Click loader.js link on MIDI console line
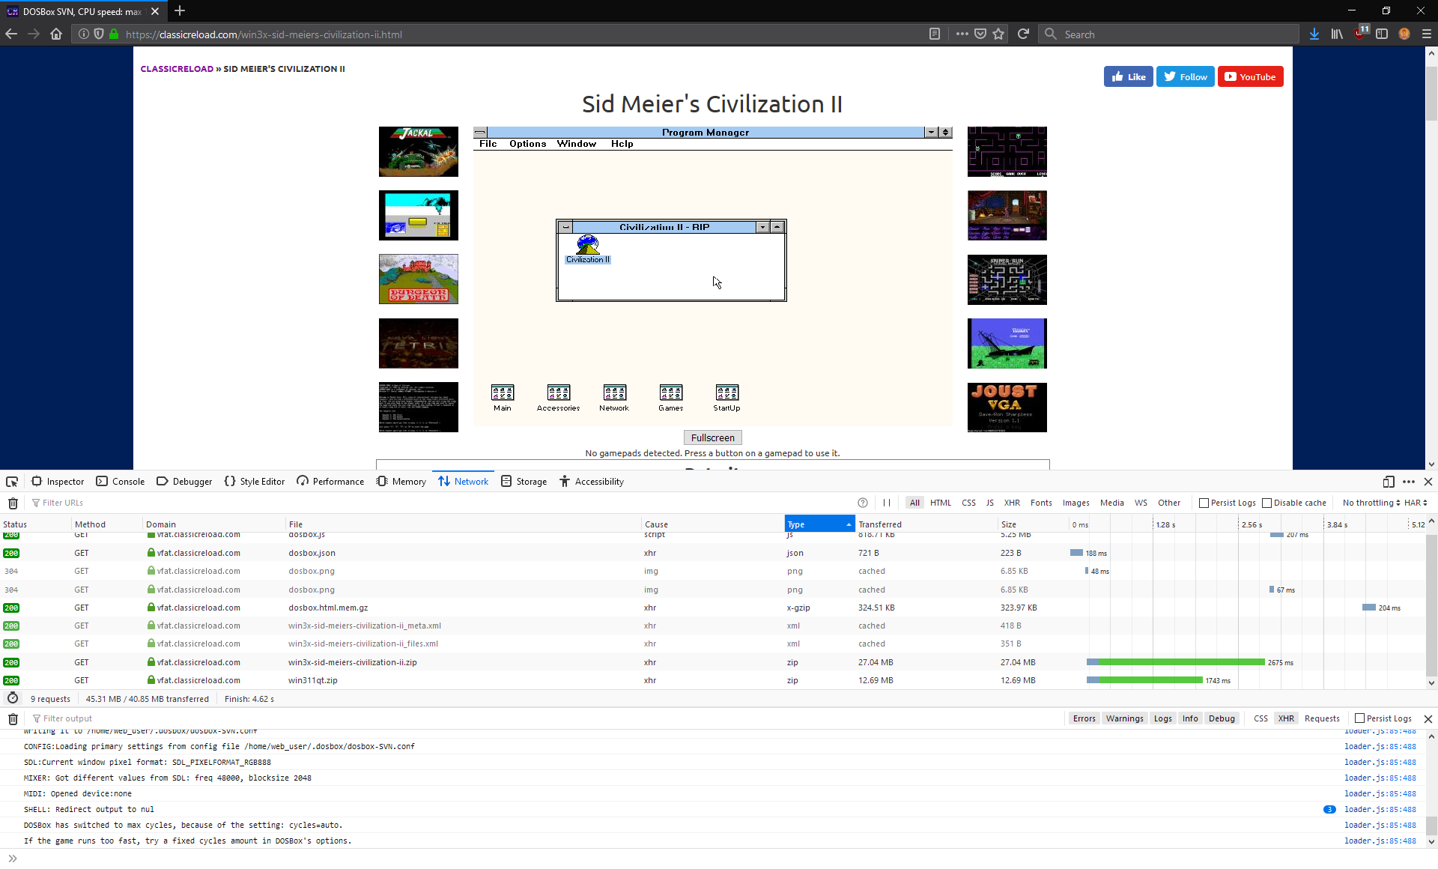 coord(1380,794)
